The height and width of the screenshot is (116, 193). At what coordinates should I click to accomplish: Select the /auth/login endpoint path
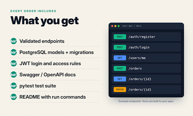click(139, 47)
